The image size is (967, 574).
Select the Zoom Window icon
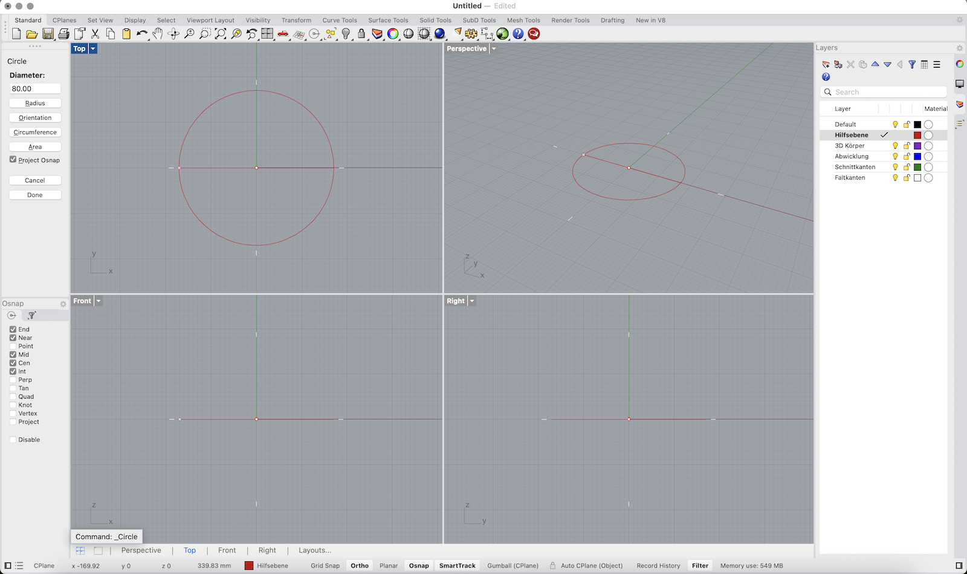tap(205, 34)
